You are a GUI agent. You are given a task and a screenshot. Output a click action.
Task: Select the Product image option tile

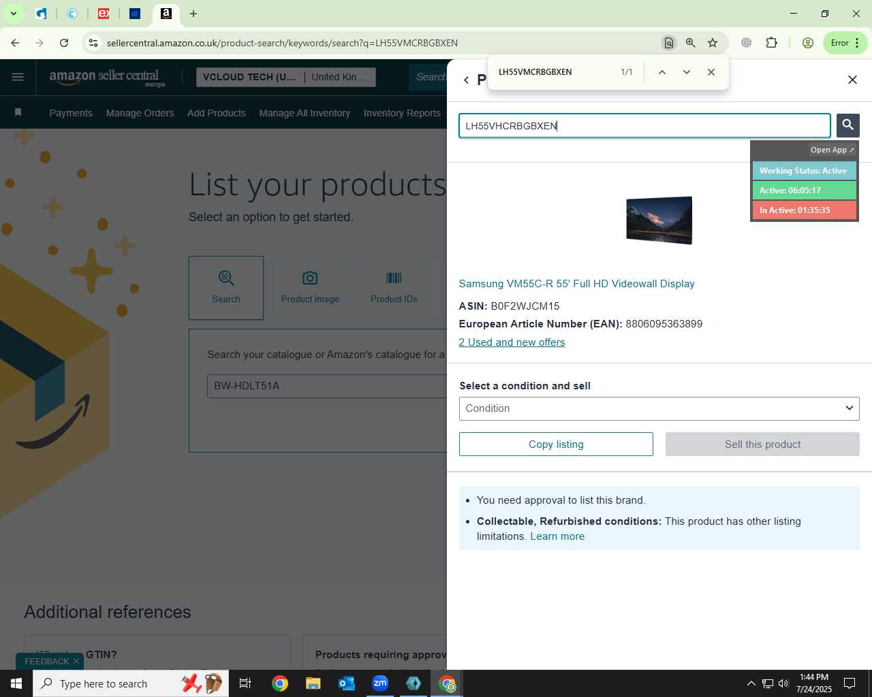coord(310,288)
